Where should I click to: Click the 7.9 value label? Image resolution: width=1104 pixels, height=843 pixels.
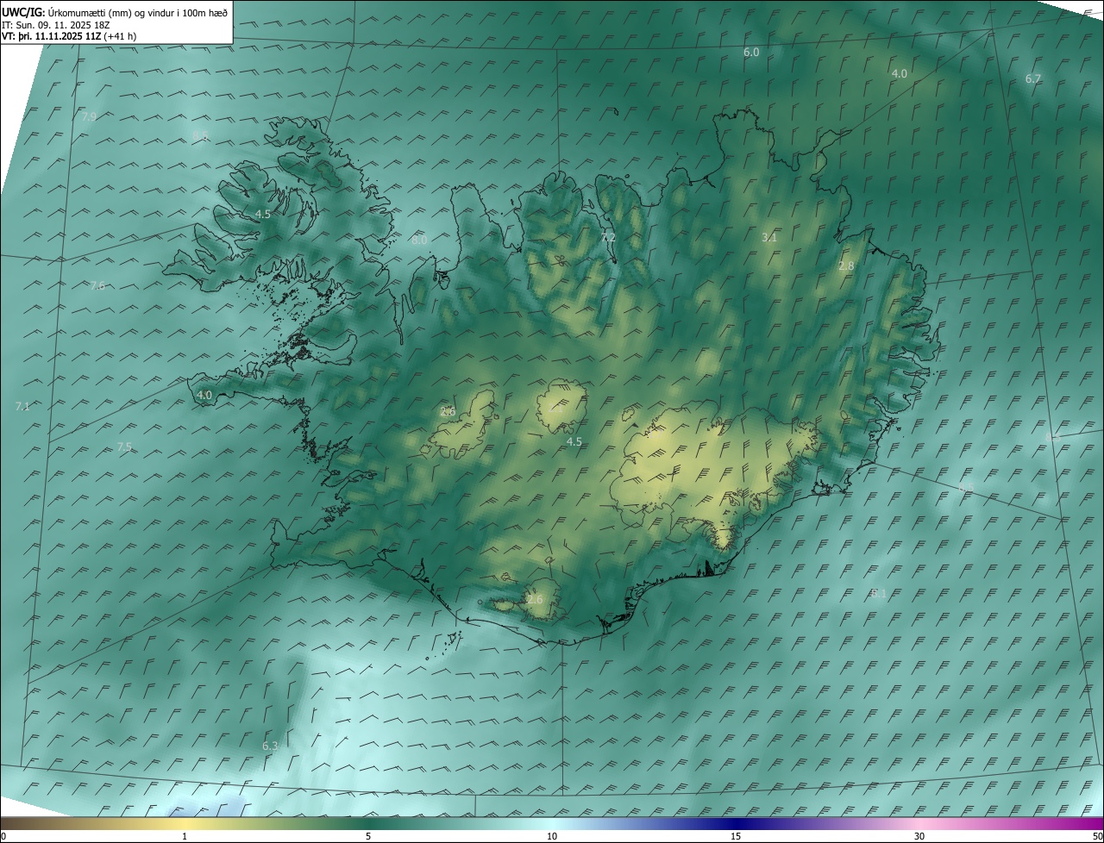(88, 116)
